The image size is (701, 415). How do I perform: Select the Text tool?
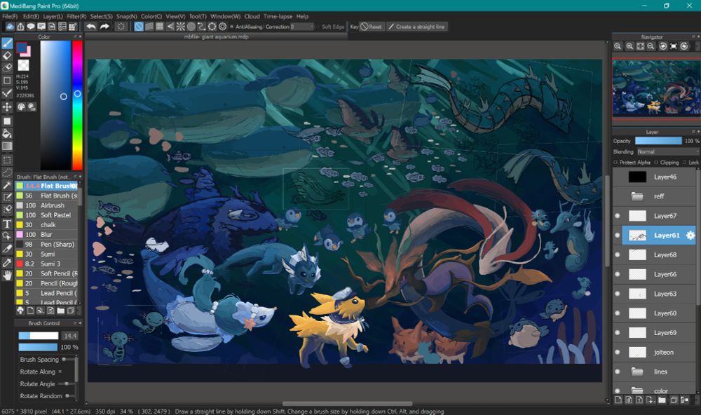pyautogui.click(x=7, y=224)
